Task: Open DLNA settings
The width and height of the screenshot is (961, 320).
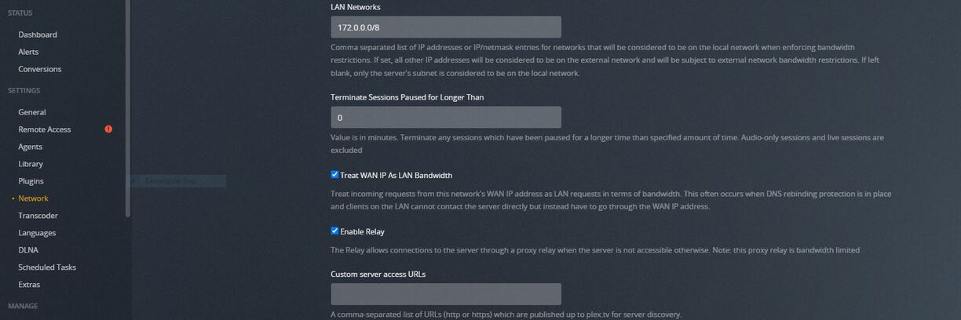Action: pyautogui.click(x=28, y=250)
